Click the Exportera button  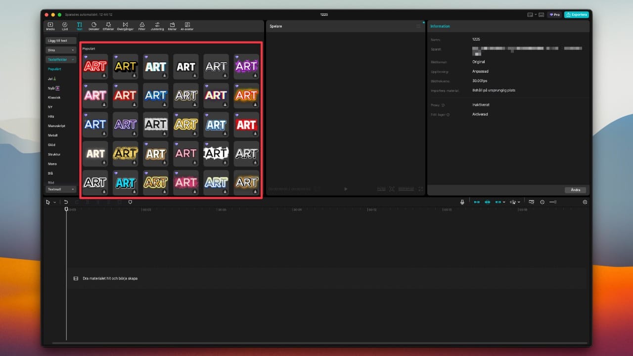[x=576, y=14]
